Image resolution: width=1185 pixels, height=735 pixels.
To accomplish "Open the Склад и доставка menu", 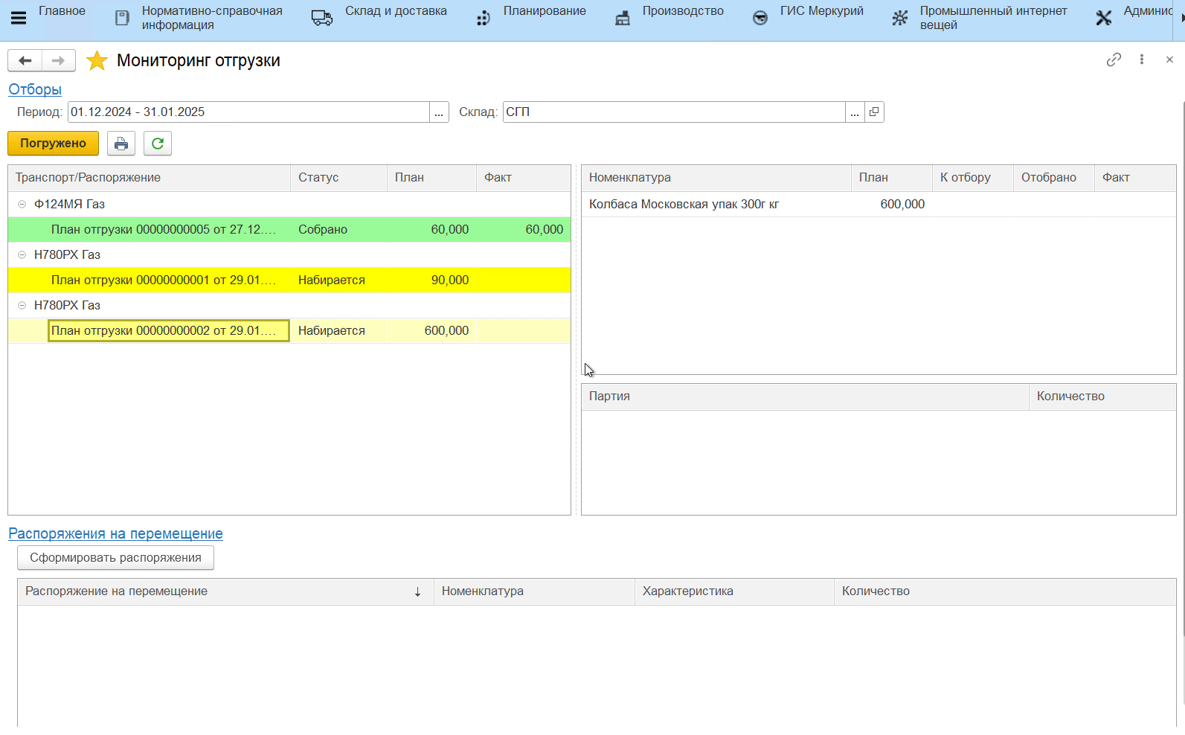I will [379, 18].
